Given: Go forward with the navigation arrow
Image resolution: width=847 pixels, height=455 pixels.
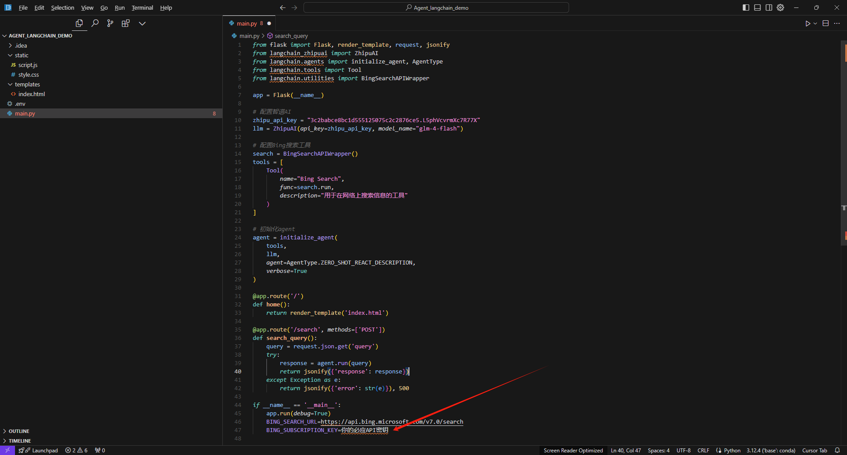Looking at the screenshot, I should (x=294, y=7).
